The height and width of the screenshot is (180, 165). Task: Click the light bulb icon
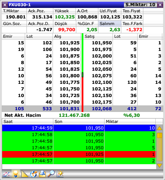pyautogui.click(x=15, y=174)
